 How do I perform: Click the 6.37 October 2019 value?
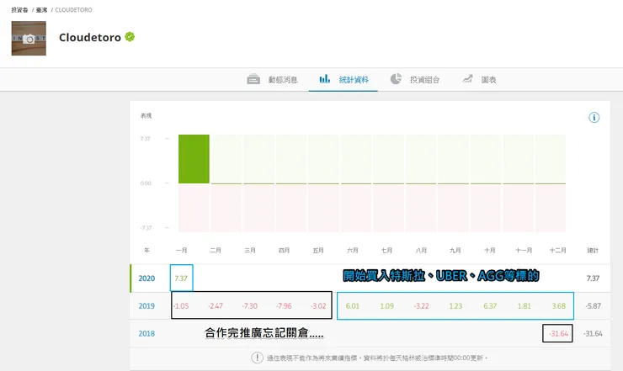[x=490, y=306]
